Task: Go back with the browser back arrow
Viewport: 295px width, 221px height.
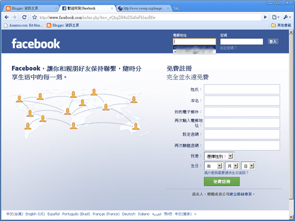Action: point(6,17)
